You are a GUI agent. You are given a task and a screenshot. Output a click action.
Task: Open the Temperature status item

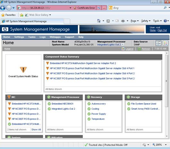(98, 119)
